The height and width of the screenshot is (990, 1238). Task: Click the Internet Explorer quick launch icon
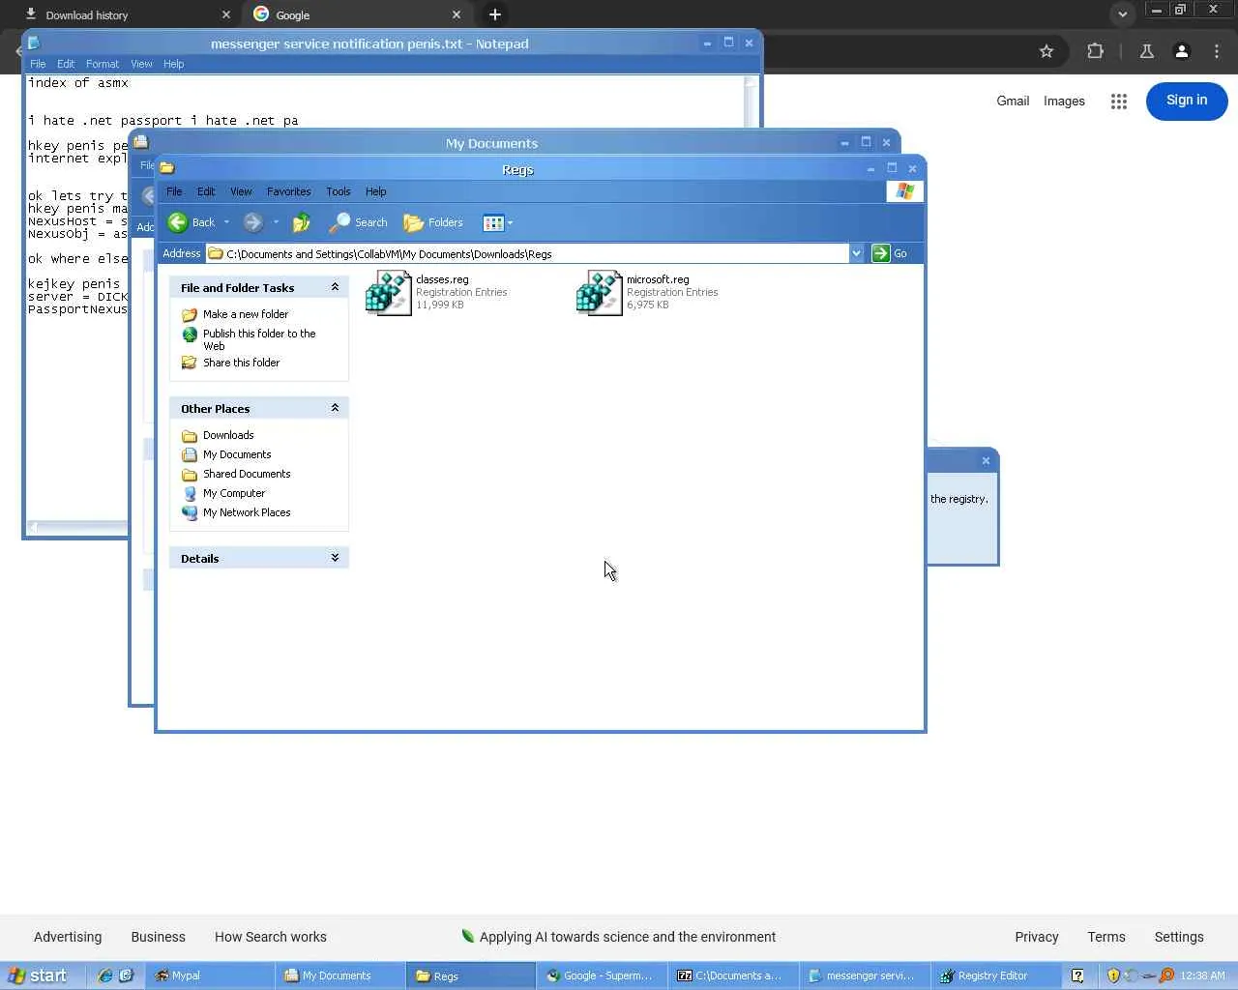[105, 975]
